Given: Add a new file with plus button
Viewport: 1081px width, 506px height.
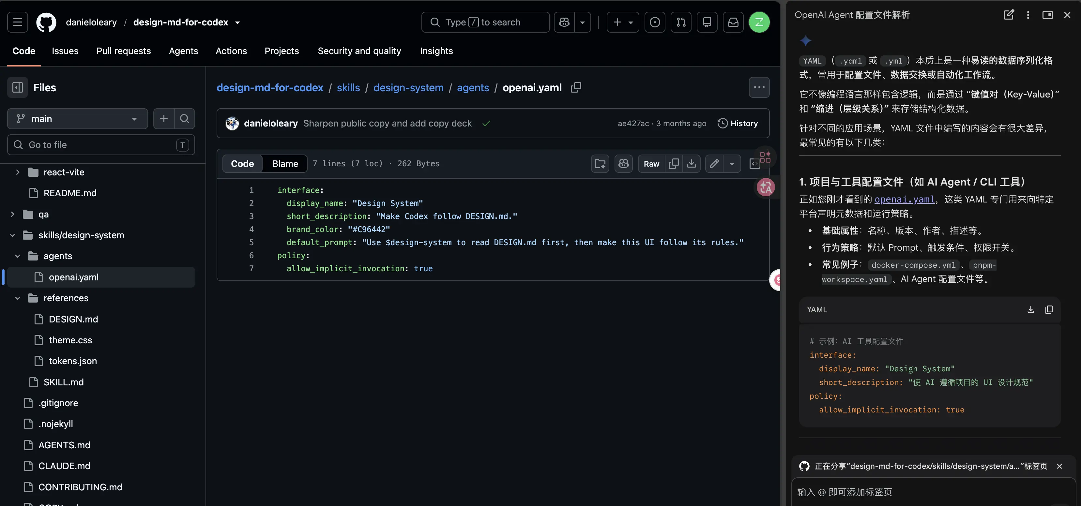Looking at the screenshot, I should (164, 119).
